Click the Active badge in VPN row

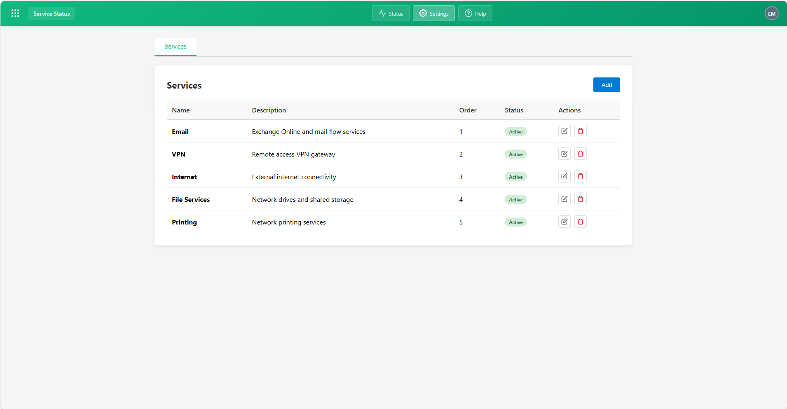(x=515, y=154)
